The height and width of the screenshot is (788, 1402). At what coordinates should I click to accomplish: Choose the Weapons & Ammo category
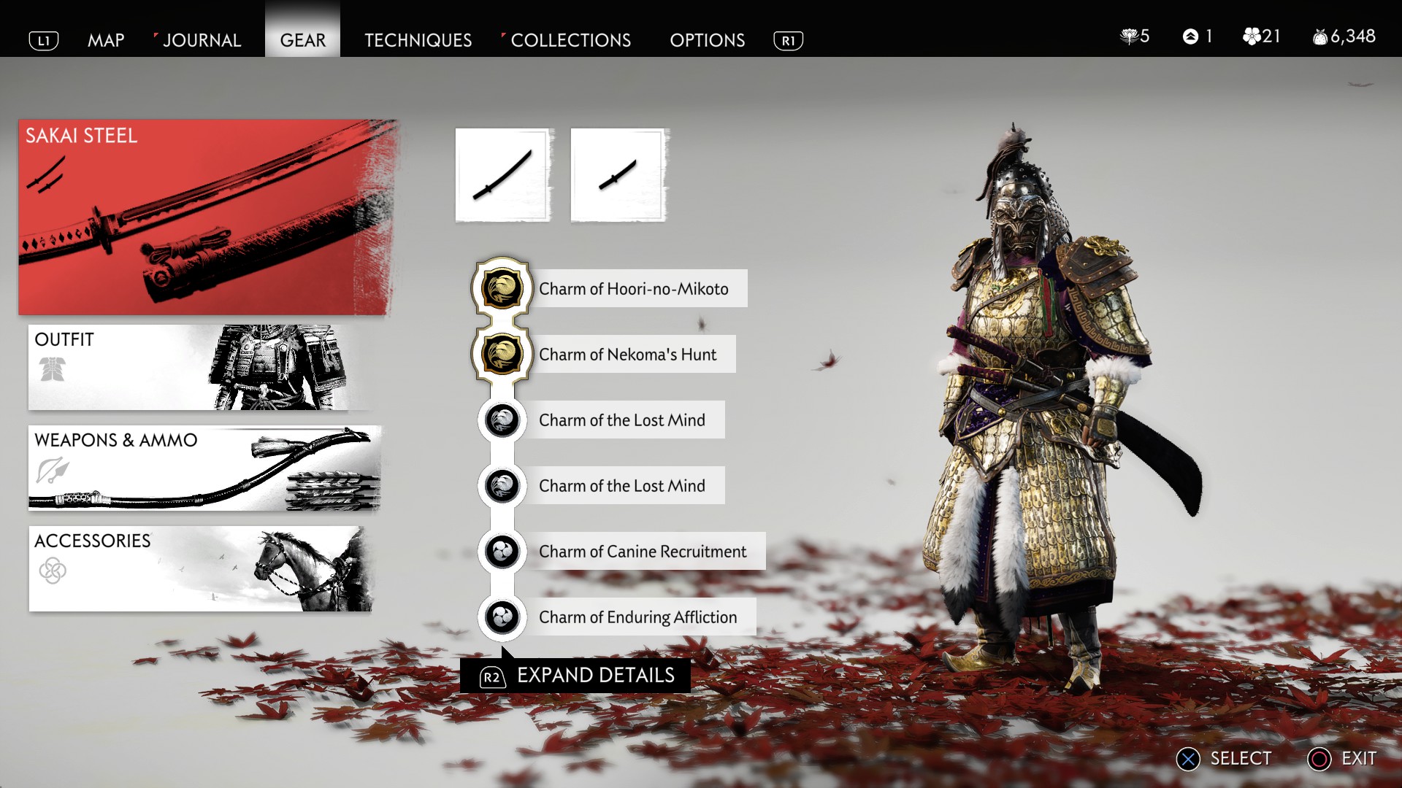pos(204,468)
